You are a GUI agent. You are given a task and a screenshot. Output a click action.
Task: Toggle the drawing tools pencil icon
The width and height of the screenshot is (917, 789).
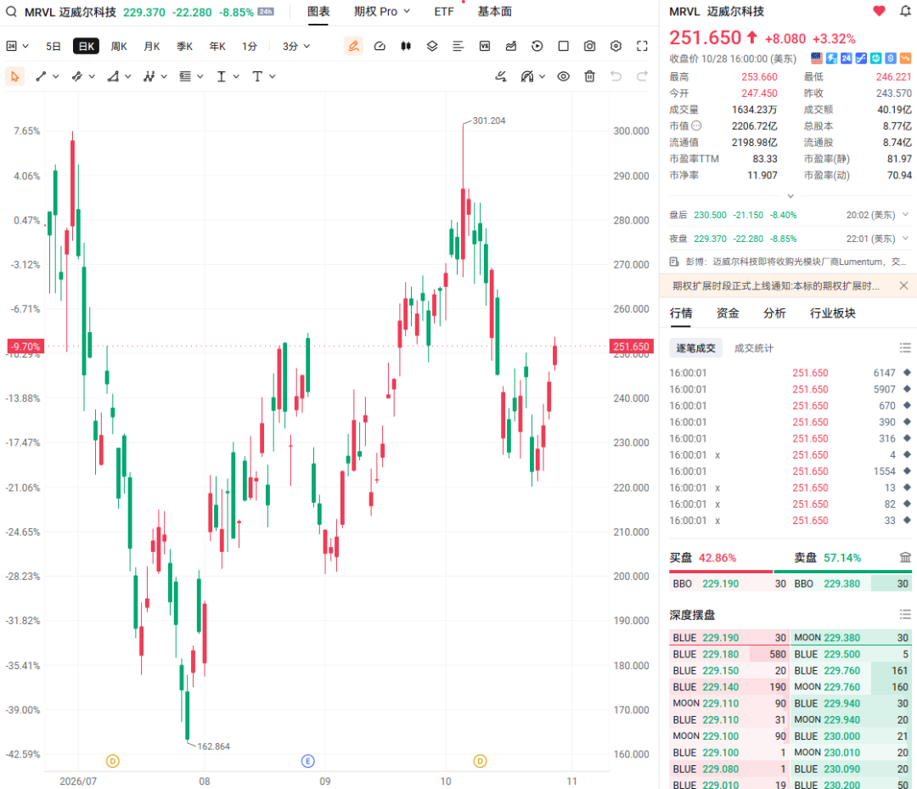point(353,46)
